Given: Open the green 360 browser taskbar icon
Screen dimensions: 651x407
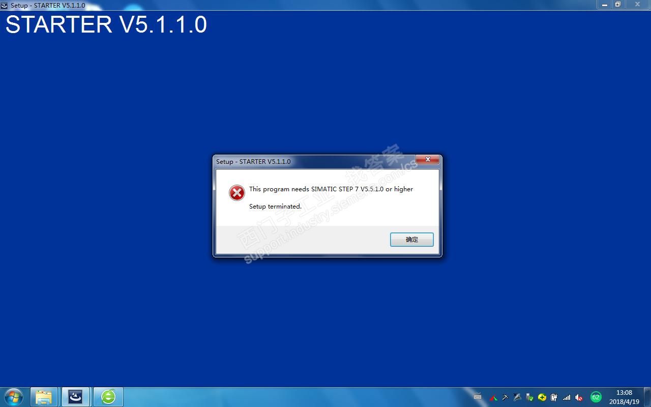Looking at the screenshot, I should [108, 397].
